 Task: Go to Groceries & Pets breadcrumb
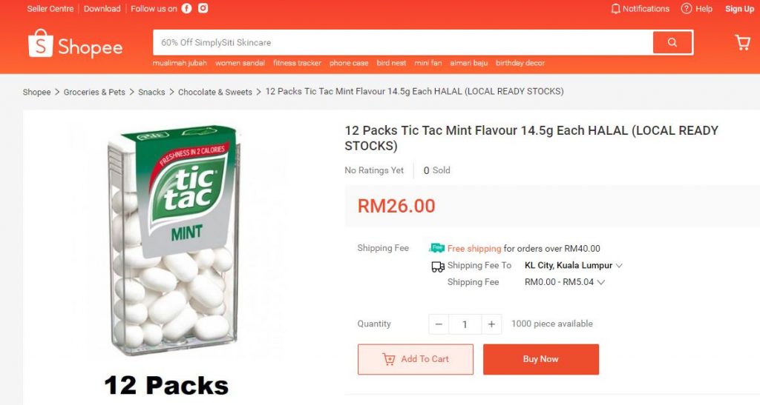pos(94,92)
